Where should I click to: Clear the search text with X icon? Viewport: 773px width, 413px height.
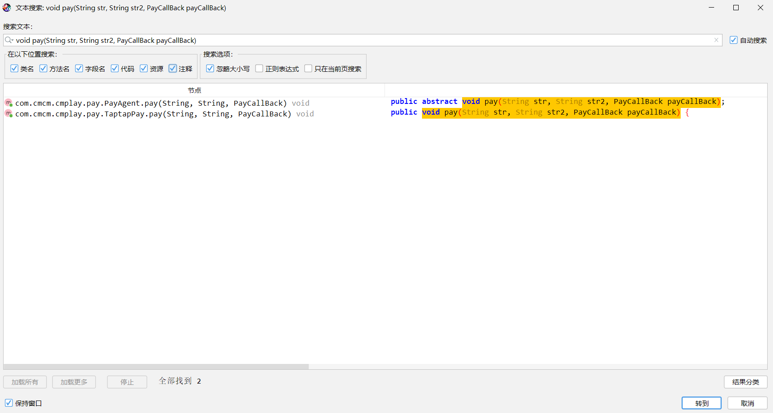click(x=716, y=40)
